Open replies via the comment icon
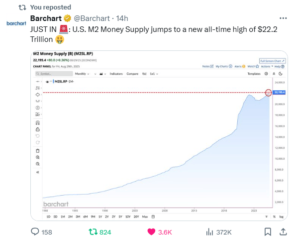 point(35,232)
